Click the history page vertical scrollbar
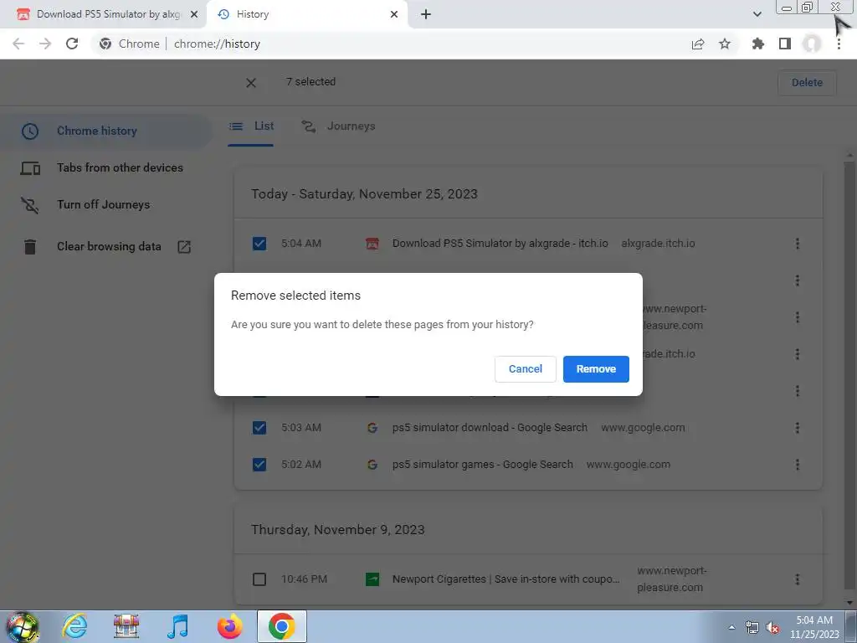 click(849, 378)
